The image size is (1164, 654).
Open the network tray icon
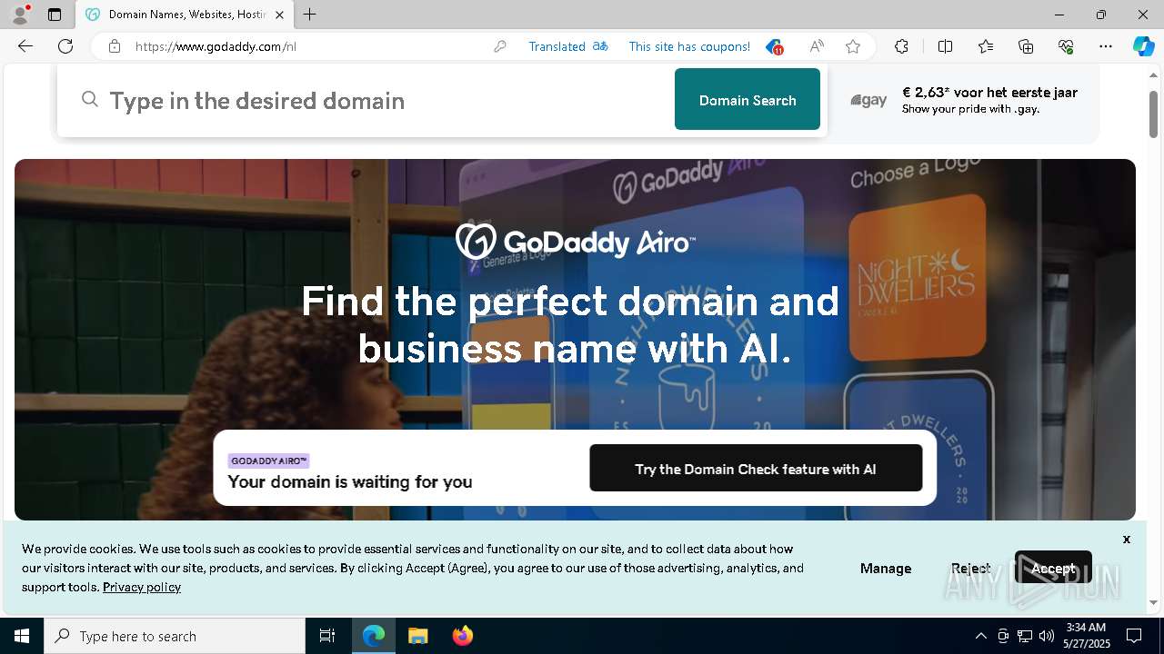pyautogui.click(x=1025, y=636)
